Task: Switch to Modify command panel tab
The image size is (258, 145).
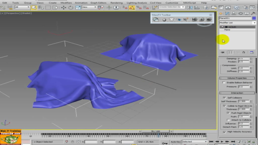Action: (227, 13)
